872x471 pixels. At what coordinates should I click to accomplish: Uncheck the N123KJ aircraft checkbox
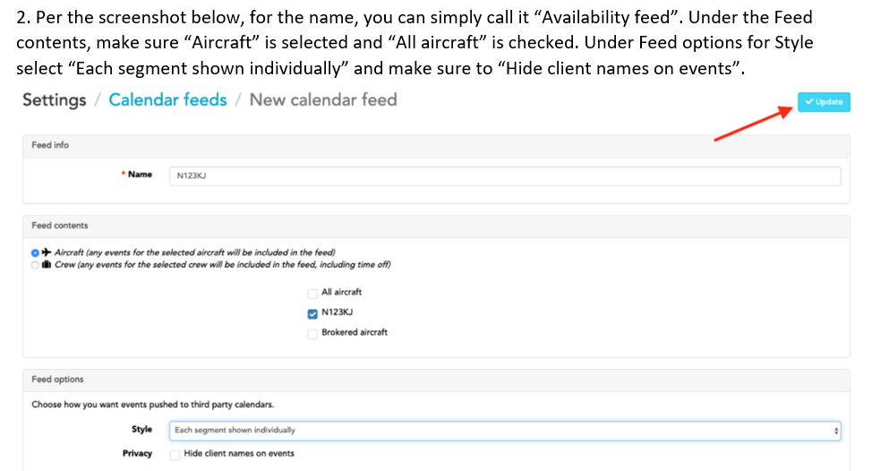click(x=312, y=313)
